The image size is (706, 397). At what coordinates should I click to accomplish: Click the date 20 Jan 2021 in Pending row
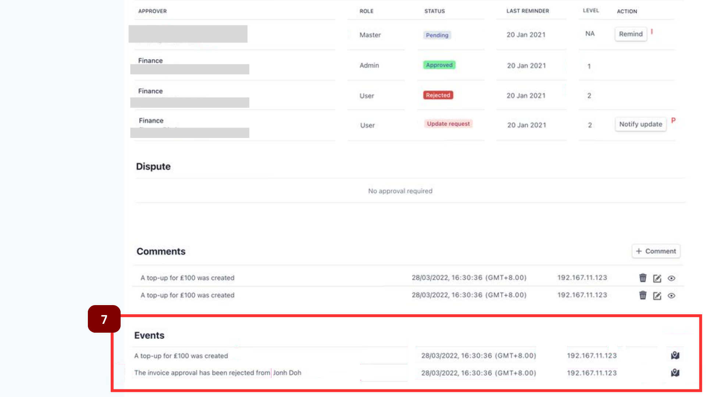[x=526, y=35]
